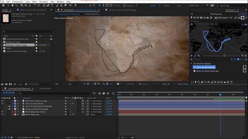Click the GEOlayers map zoom slider handle
This screenshot has height=139, width=248.
pyautogui.click(x=224, y=56)
